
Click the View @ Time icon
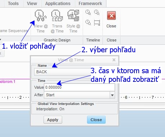(41, 16)
